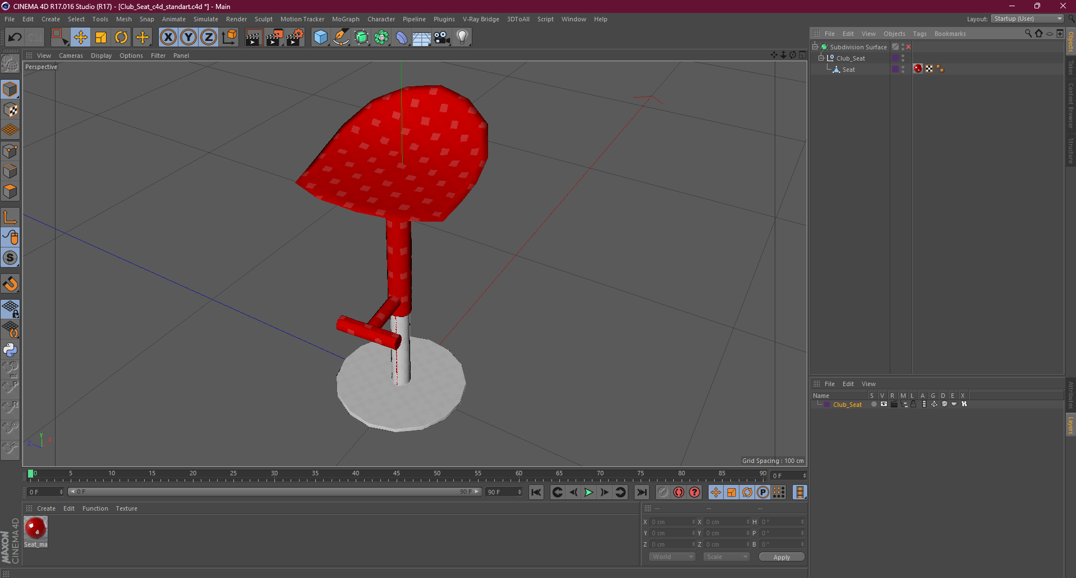The height and width of the screenshot is (578, 1076).
Task: Collapse the Subdivision Surface tree node
Action: coord(815,47)
